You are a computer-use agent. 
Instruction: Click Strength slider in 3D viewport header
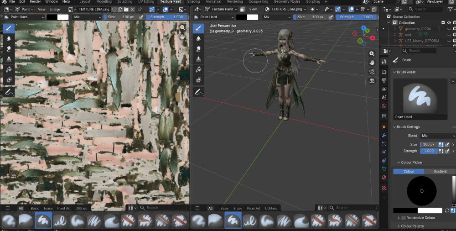[355, 17]
